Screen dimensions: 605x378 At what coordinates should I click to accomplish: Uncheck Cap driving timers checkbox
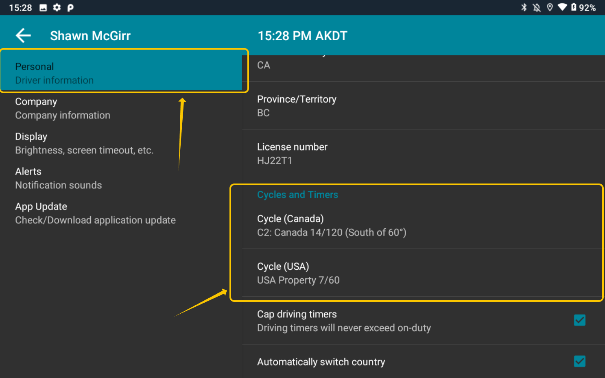579,320
